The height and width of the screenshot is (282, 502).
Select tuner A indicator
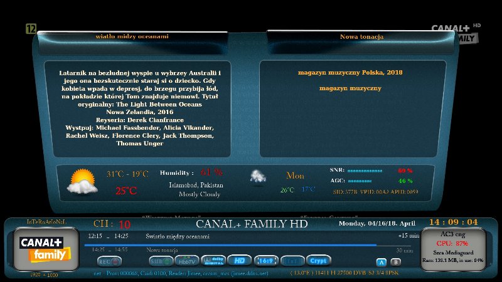click(381, 262)
